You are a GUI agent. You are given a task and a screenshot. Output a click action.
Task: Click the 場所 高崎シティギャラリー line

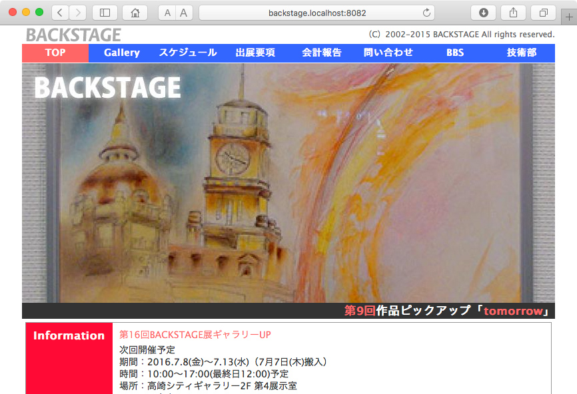pos(208,386)
